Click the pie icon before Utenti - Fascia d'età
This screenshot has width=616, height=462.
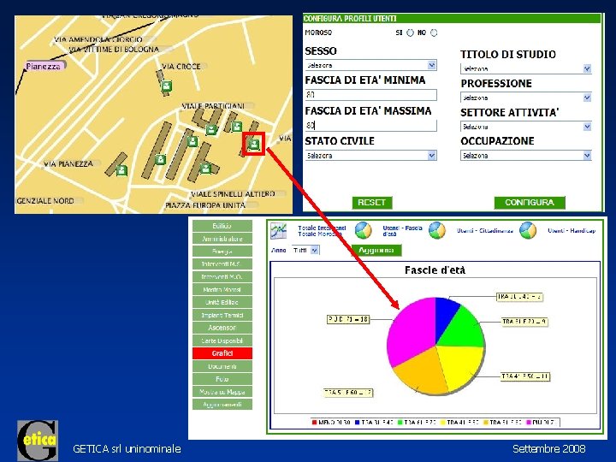(x=364, y=231)
